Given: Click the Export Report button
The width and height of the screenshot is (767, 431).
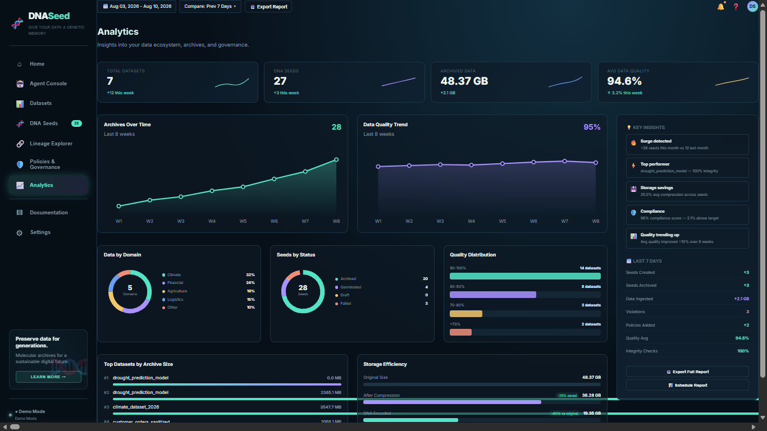Looking at the screenshot, I should coord(268,7).
